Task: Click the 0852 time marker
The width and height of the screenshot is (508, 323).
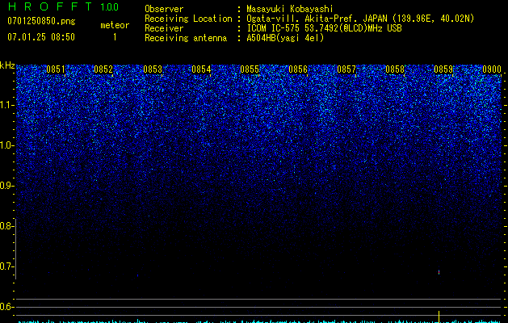Action: (103, 69)
